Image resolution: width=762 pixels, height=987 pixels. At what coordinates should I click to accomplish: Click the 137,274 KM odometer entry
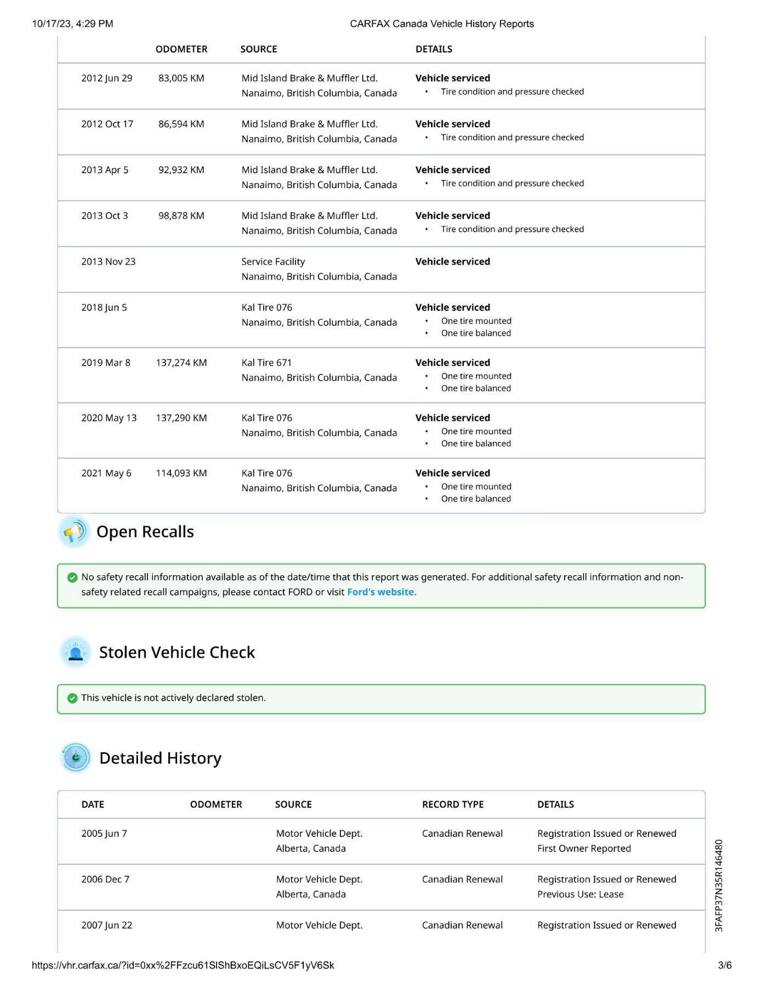point(181,363)
